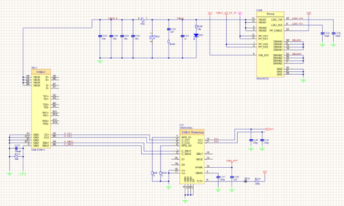Select the USB-C connector title header
Image resolution: width=344 pixels, height=206 pixels.
point(41,72)
